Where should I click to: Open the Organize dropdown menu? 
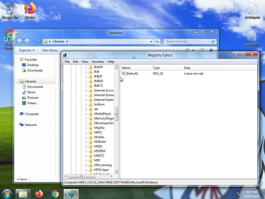tap(27, 50)
